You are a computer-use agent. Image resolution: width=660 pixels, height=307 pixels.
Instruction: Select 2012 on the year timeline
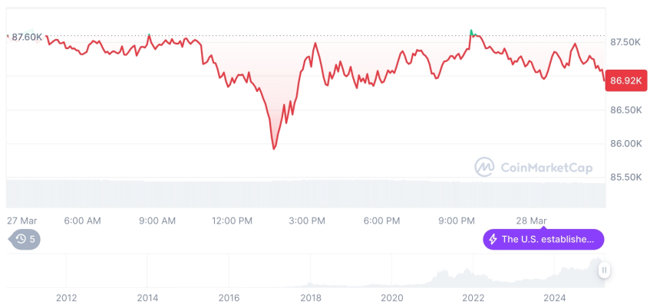(x=66, y=297)
